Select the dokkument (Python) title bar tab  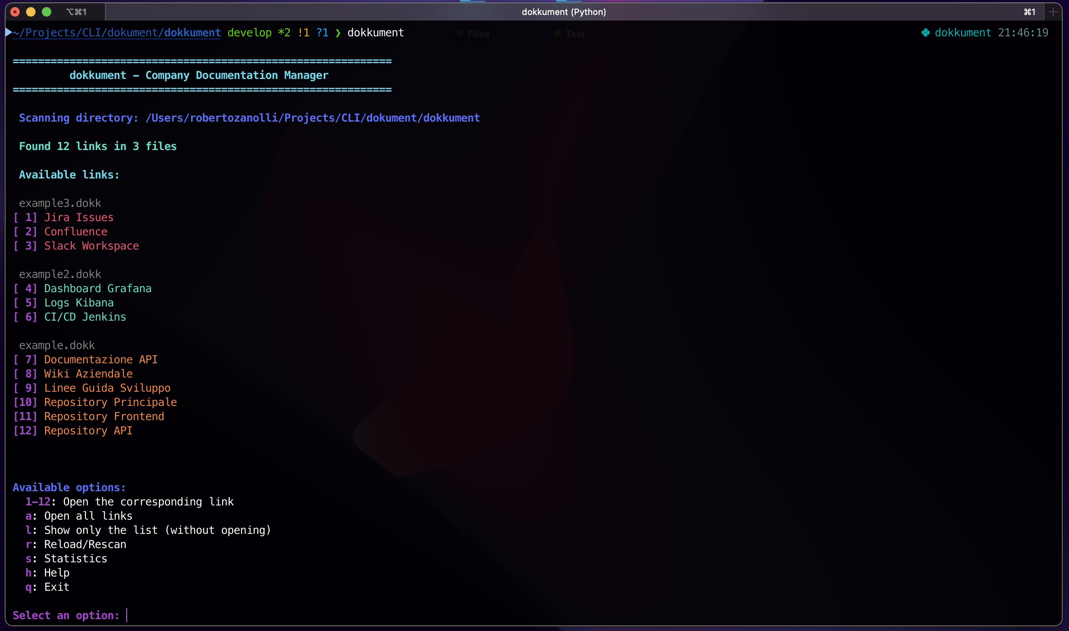click(564, 12)
